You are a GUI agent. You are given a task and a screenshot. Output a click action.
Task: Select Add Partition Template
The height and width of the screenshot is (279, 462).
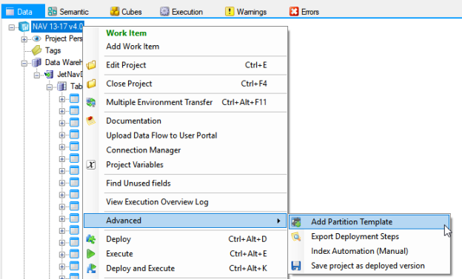[369, 222]
